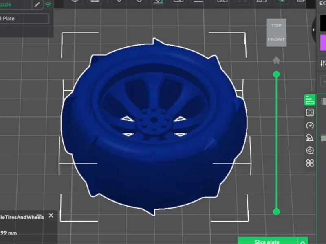Click the green Wi-Fi connection icon
The width and height of the screenshot is (326, 244).
tap(48, 4)
